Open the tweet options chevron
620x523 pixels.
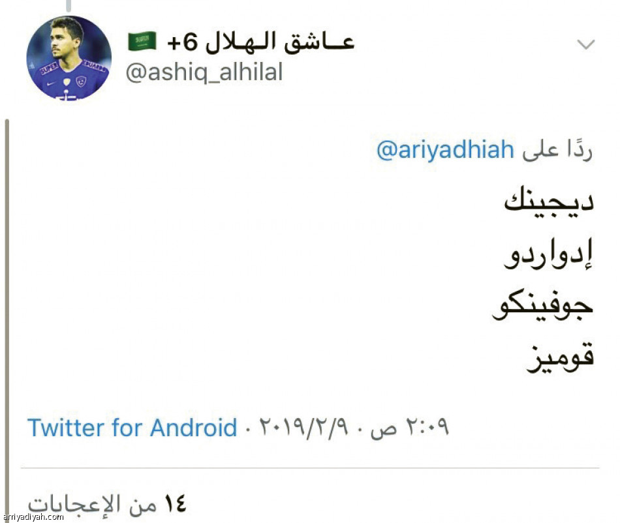point(585,43)
